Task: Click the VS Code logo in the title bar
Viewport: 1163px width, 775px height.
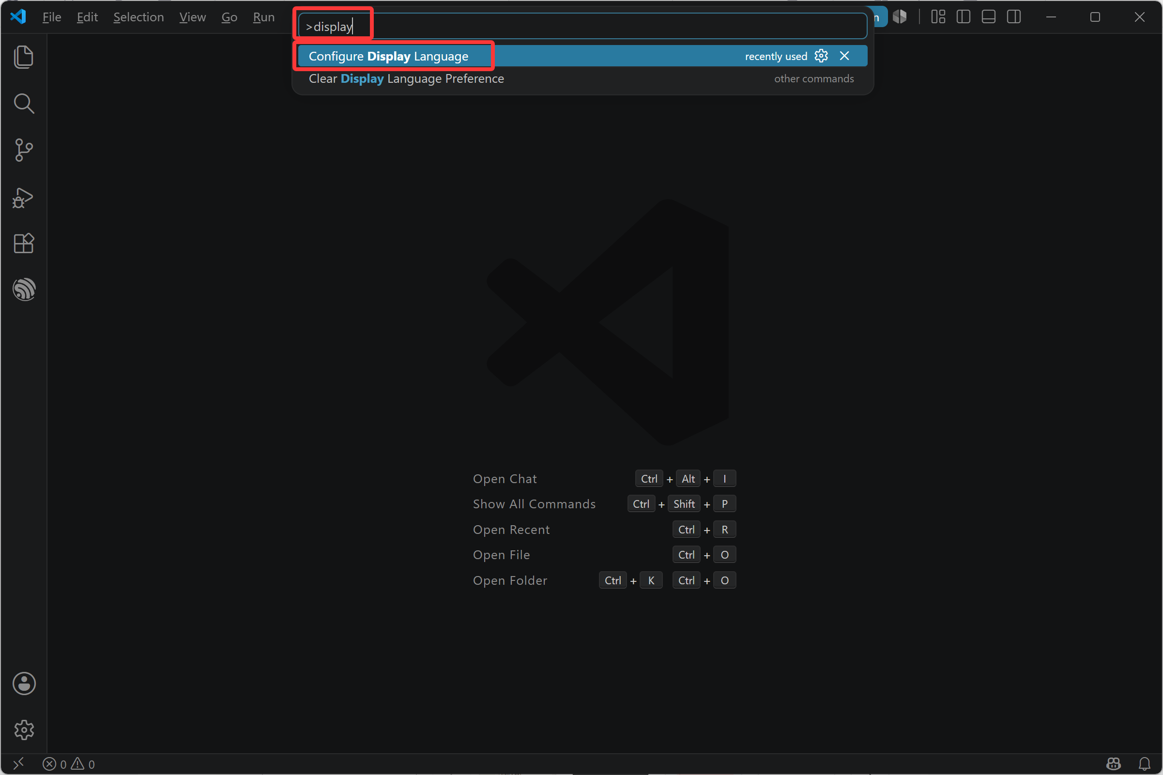Action: tap(18, 17)
